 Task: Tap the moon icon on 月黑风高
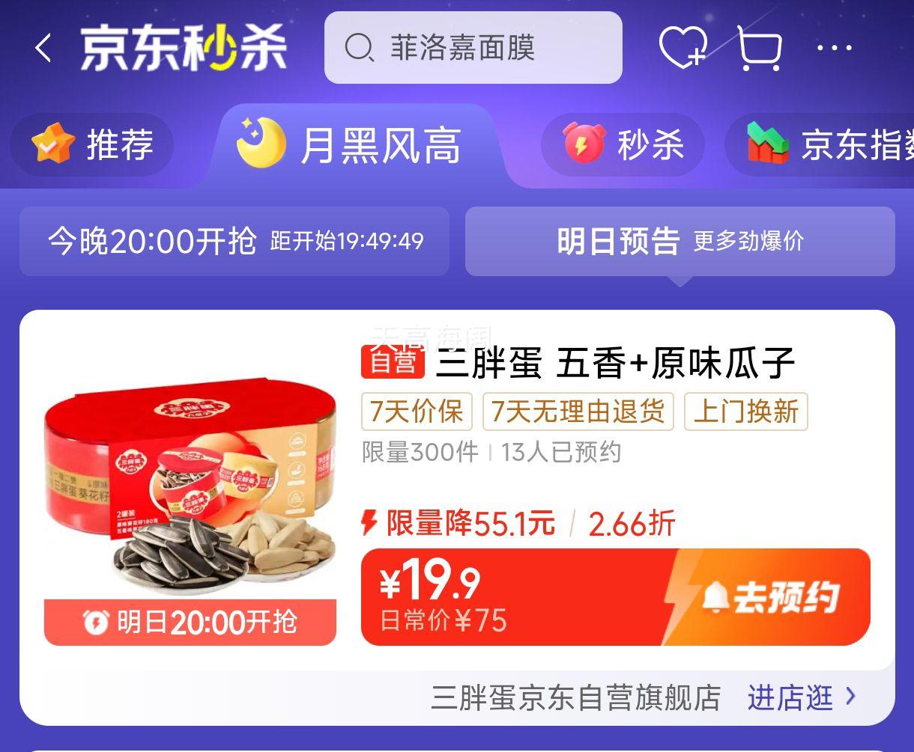pos(261,142)
